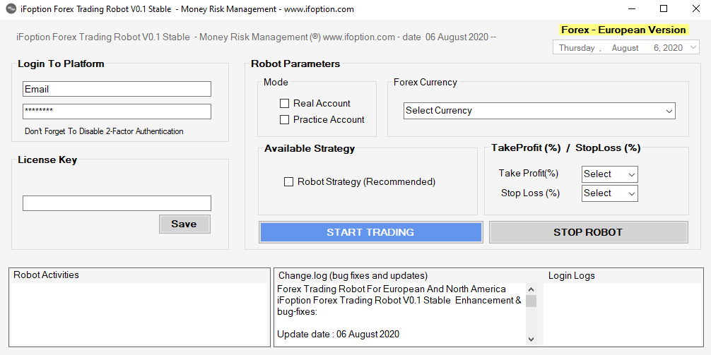Click the 'Change.log (bug fixes and updates)' heading
This screenshot has height=355, width=711.
tap(353, 276)
